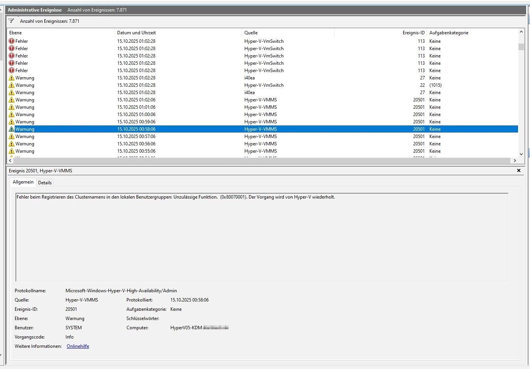Select the Allgemein tab
This screenshot has height=369, width=530.
23,182
